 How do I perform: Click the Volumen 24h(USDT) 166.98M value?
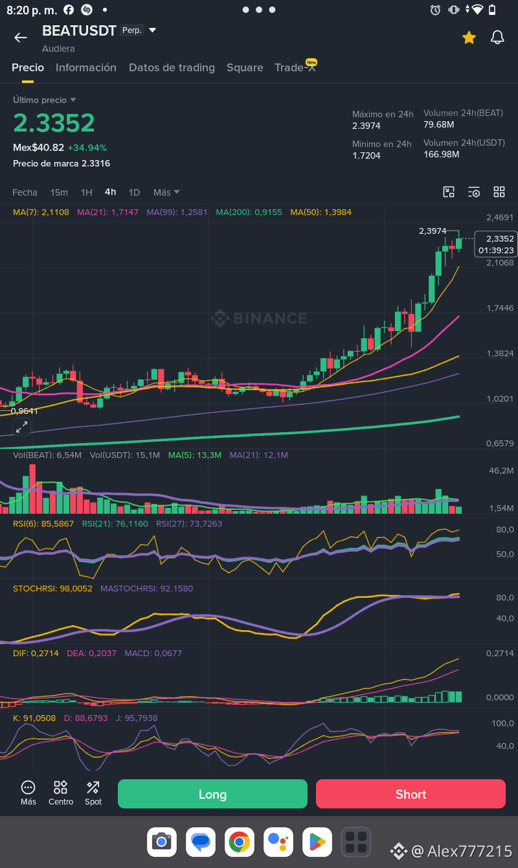pos(442,154)
